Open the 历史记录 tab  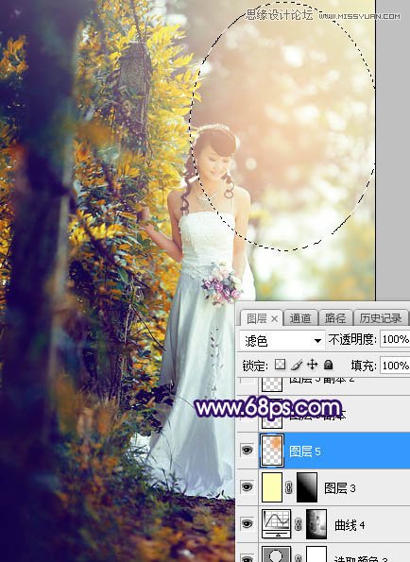381,318
